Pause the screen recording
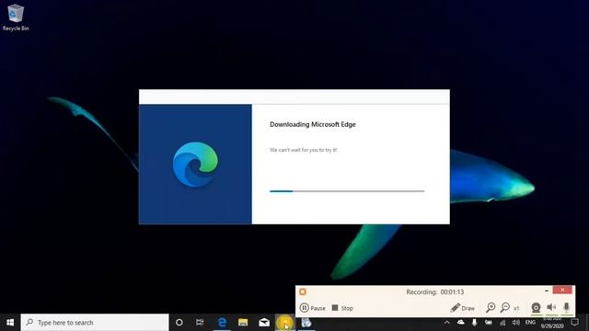Viewport: 589px width, 331px height. (x=313, y=308)
